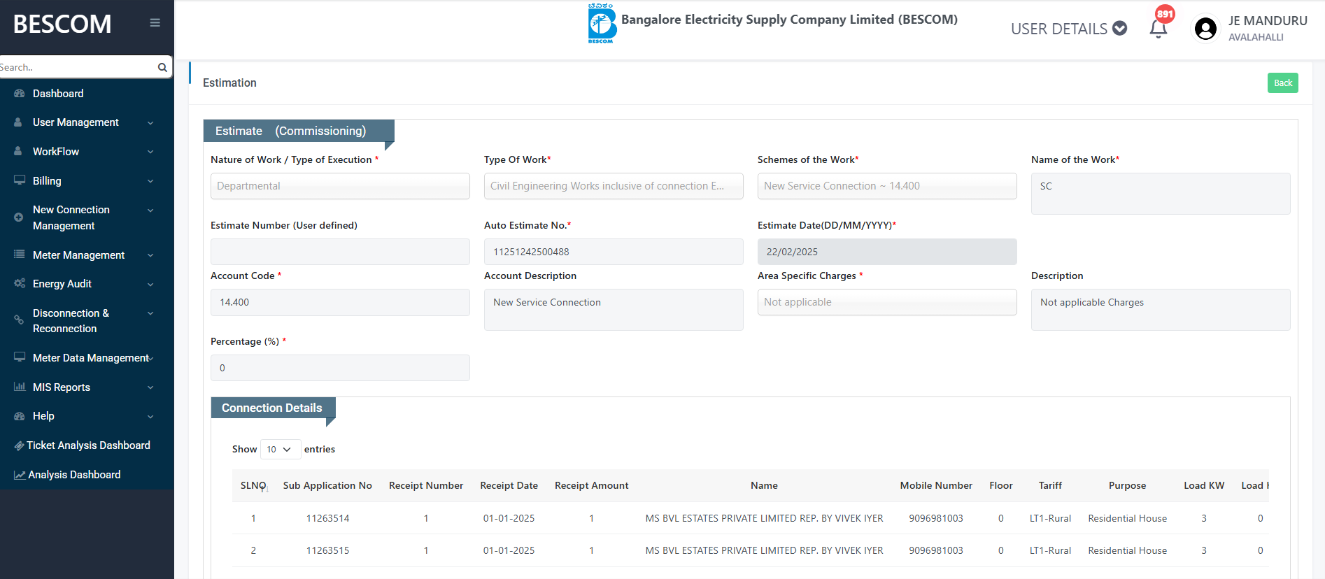Click the Dashboard sidebar icon
This screenshot has height=579, width=1325.
click(19, 93)
